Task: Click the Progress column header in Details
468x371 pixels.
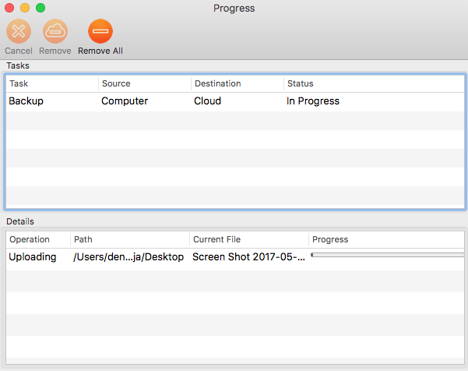Action: click(386, 239)
